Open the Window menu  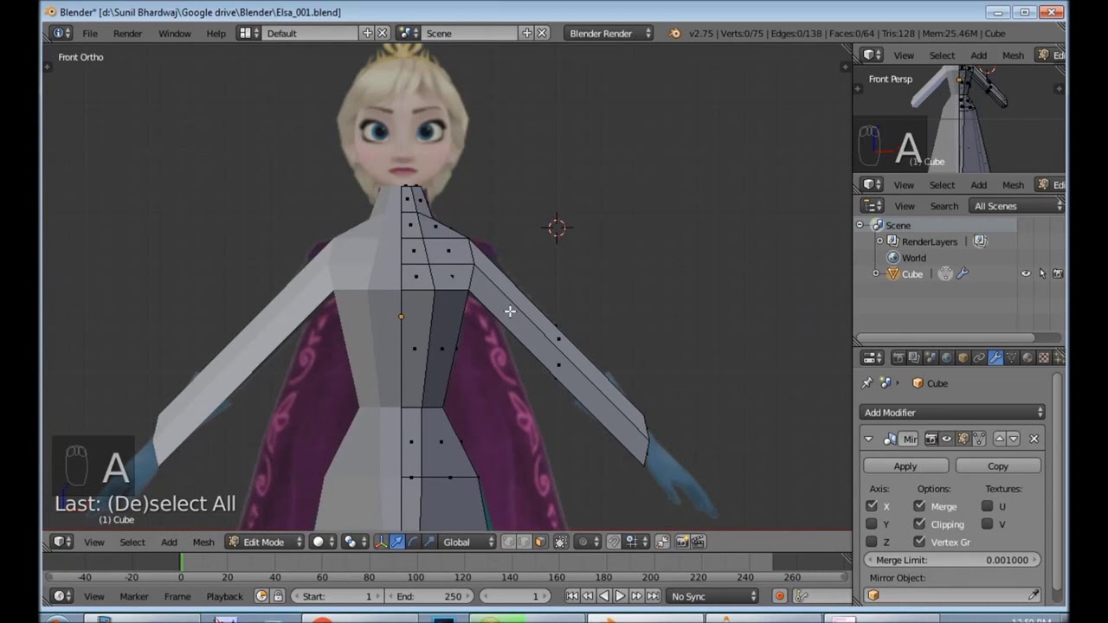(x=174, y=33)
